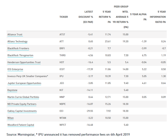168x138 pixels.
Task: Click Witan 5 year return 10.50
Action: 108,118
